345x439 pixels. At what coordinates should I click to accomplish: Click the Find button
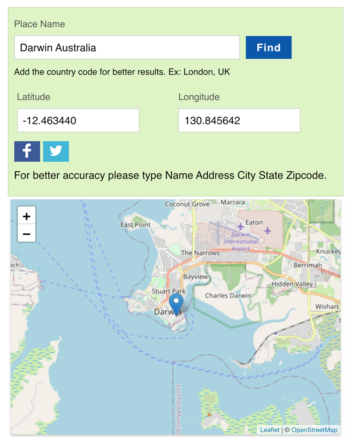click(269, 47)
